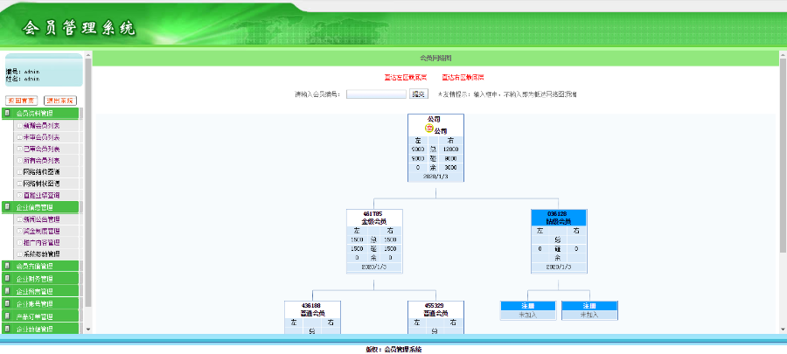Expand the 会员充值管理 menu section

40,266
